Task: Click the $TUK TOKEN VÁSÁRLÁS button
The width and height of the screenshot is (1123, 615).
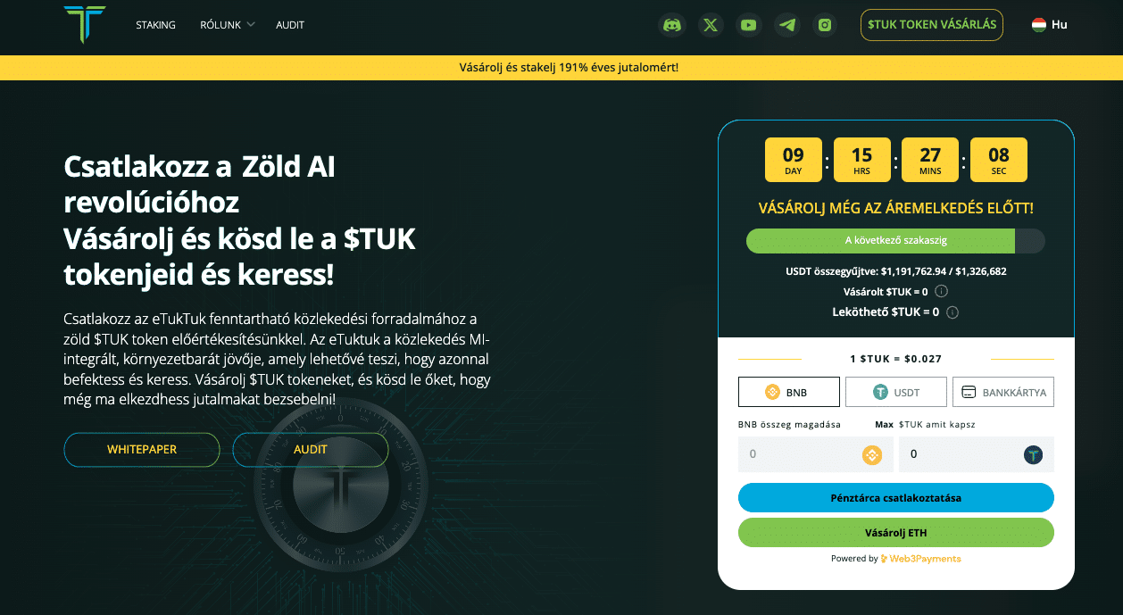Action: [932, 25]
